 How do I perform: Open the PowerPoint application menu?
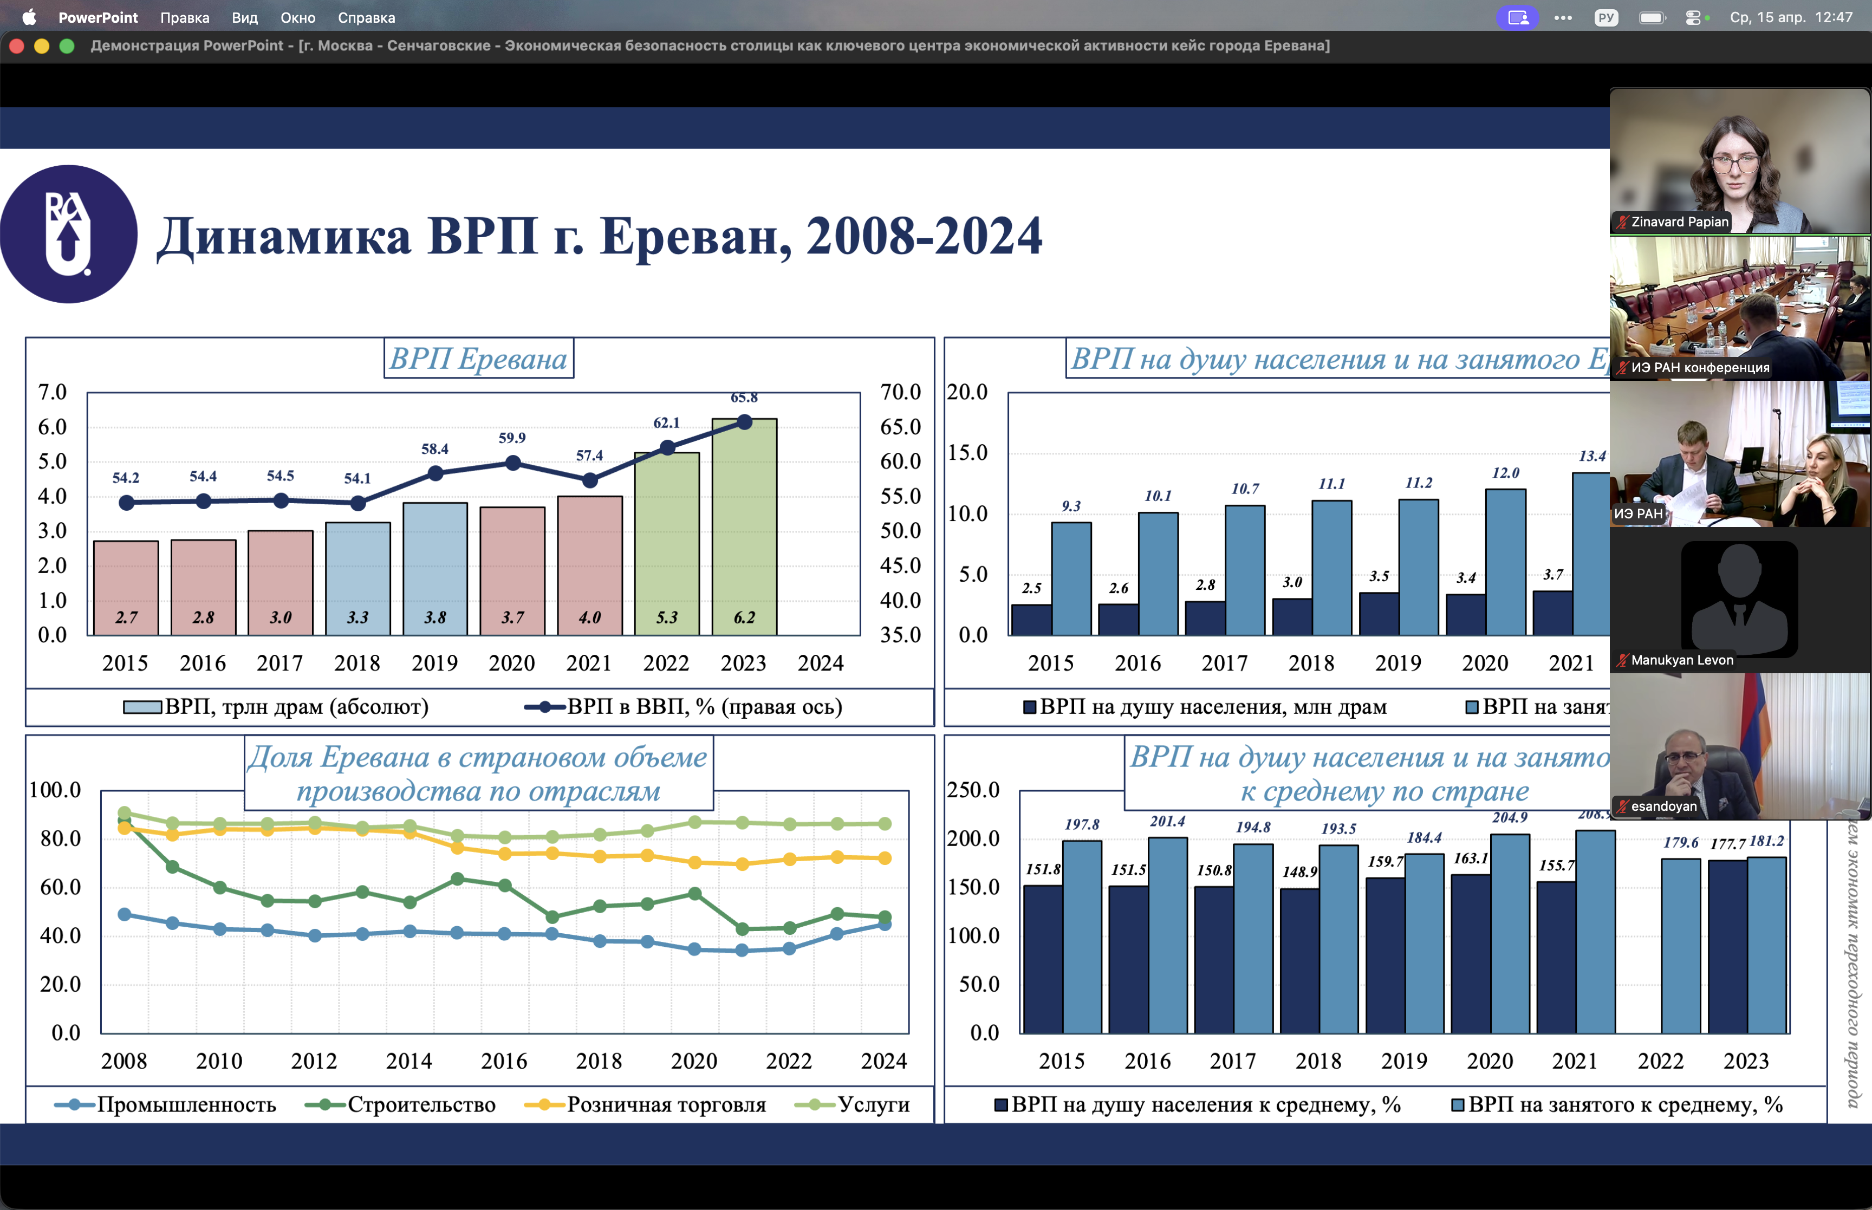point(97,17)
